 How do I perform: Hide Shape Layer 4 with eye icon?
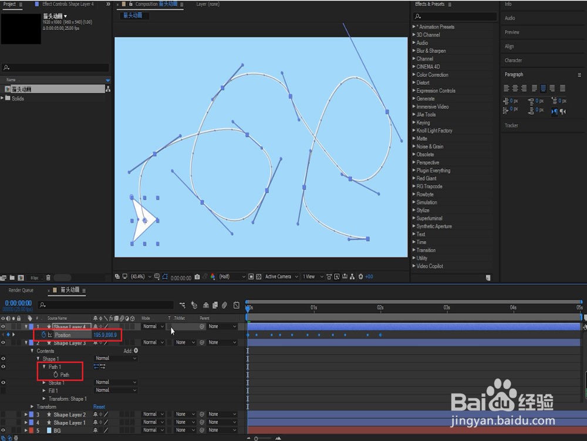(3, 327)
